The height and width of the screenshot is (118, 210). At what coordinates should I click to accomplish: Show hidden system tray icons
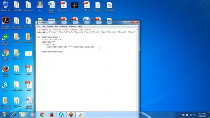click(x=179, y=115)
